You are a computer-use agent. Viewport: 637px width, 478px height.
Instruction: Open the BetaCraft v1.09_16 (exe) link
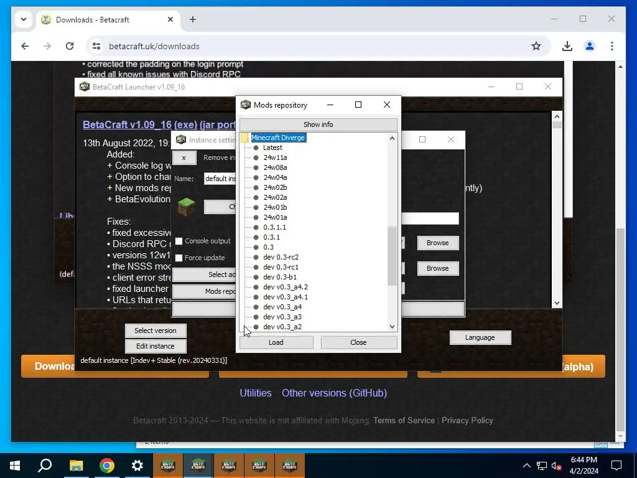159,124
